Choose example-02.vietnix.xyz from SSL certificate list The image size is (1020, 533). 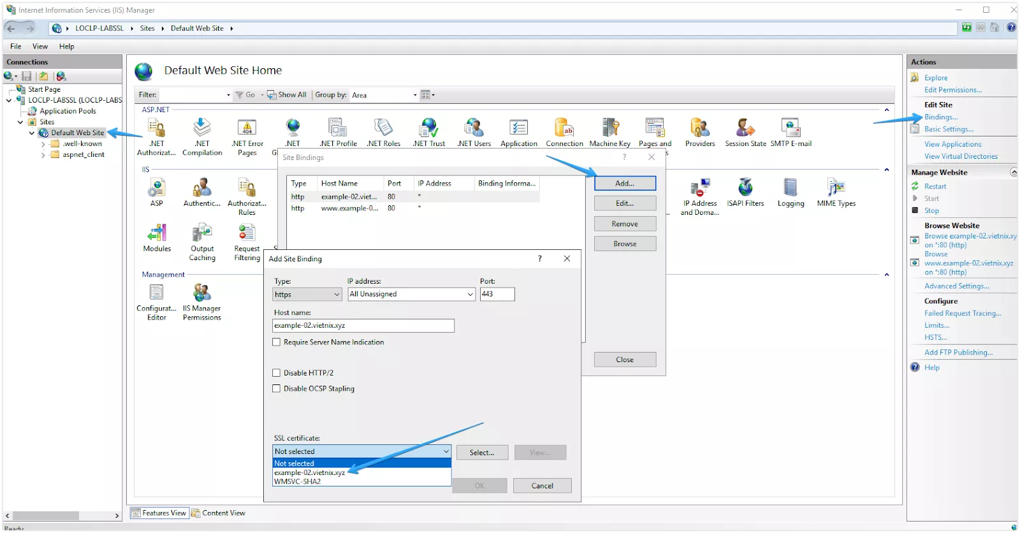coord(310,472)
